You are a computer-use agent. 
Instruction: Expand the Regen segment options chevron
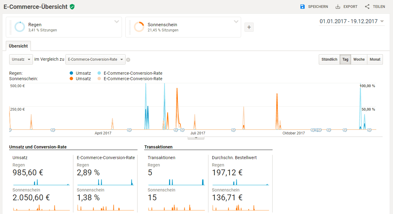pyautogui.click(x=116, y=22)
